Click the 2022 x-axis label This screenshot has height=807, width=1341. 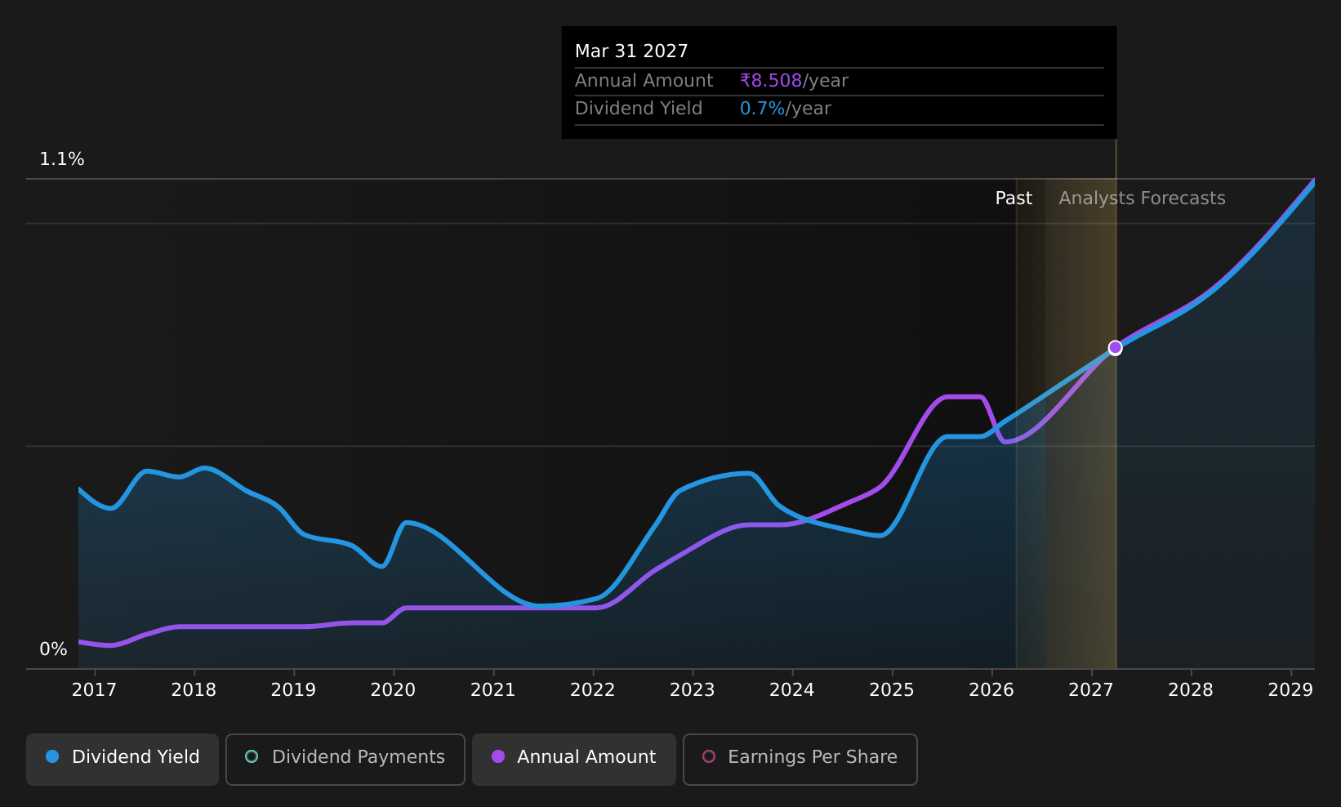pos(592,690)
